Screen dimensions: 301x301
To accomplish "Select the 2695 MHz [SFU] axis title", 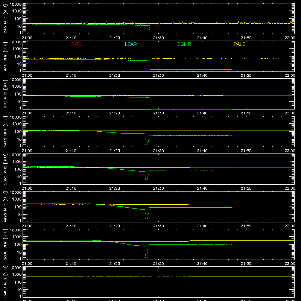I will click(5, 169).
